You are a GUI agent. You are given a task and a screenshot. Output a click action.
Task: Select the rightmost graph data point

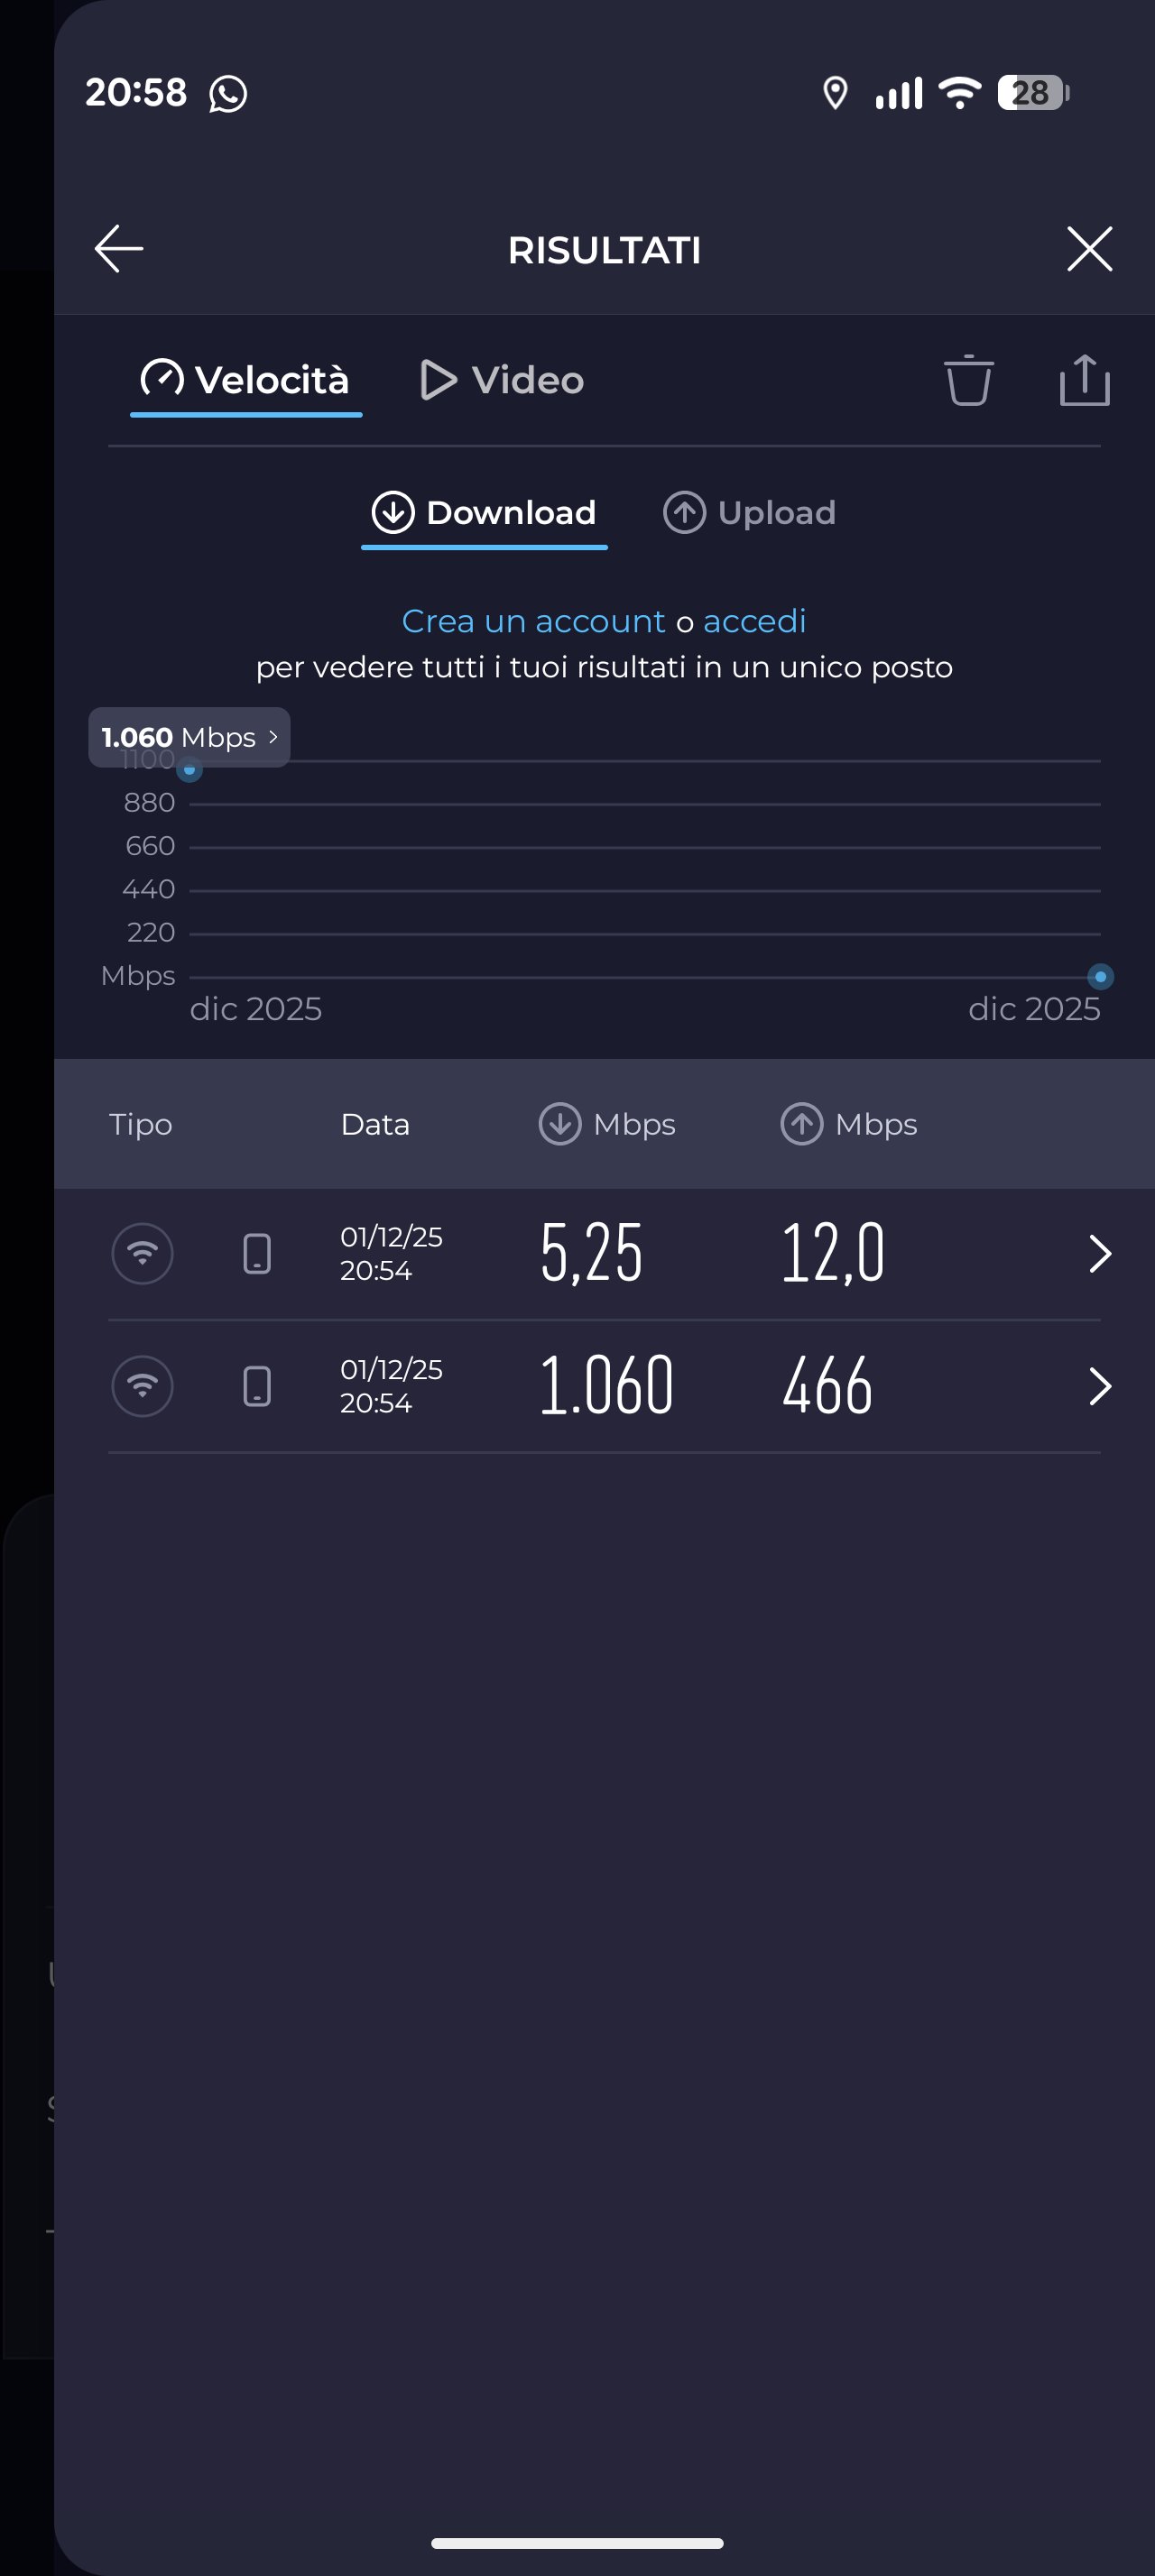(1100, 976)
